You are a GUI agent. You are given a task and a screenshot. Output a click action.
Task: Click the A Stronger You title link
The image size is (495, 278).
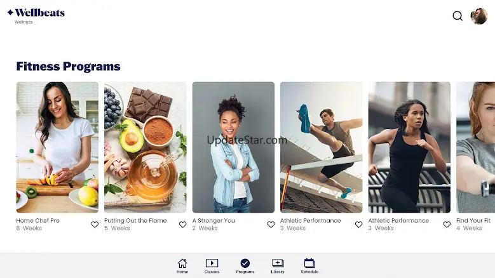tap(214, 221)
